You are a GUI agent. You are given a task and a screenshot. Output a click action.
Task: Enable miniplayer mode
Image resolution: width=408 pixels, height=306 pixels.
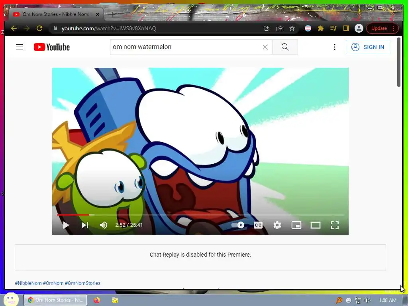click(296, 225)
